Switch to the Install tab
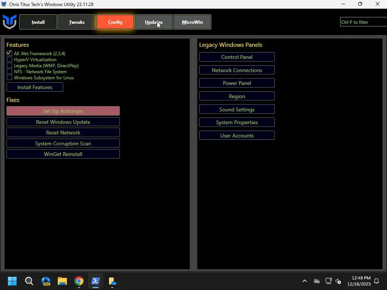This screenshot has width=387, height=290. [x=38, y=22]
